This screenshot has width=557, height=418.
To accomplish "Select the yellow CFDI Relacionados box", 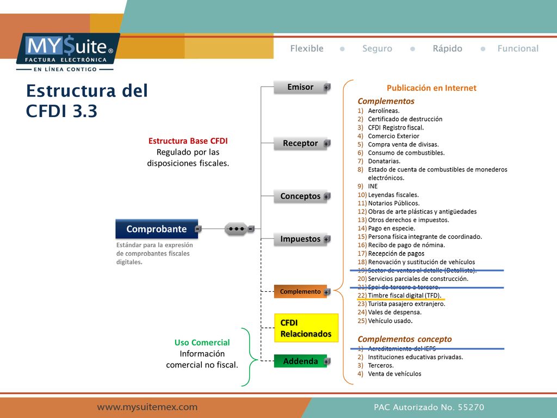I will 306,328.
